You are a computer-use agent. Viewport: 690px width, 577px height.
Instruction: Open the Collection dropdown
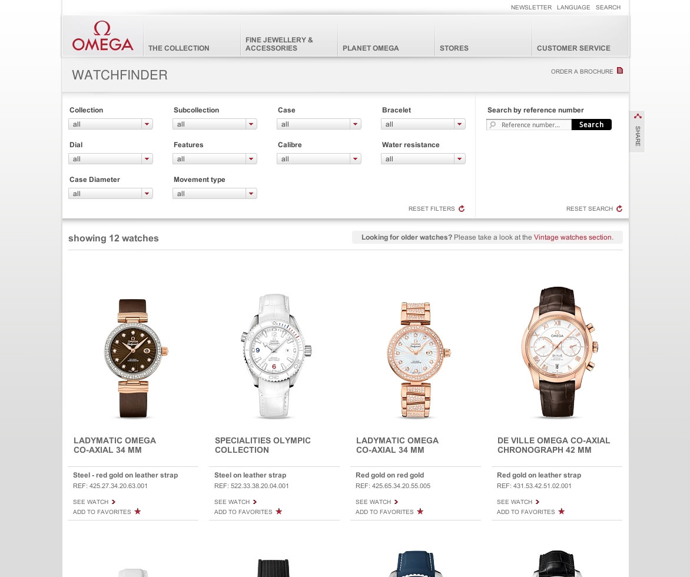coord(111,124)
